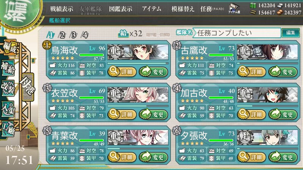Open the 図鑑表示 encyclopedia menu

tap(120, 9)
